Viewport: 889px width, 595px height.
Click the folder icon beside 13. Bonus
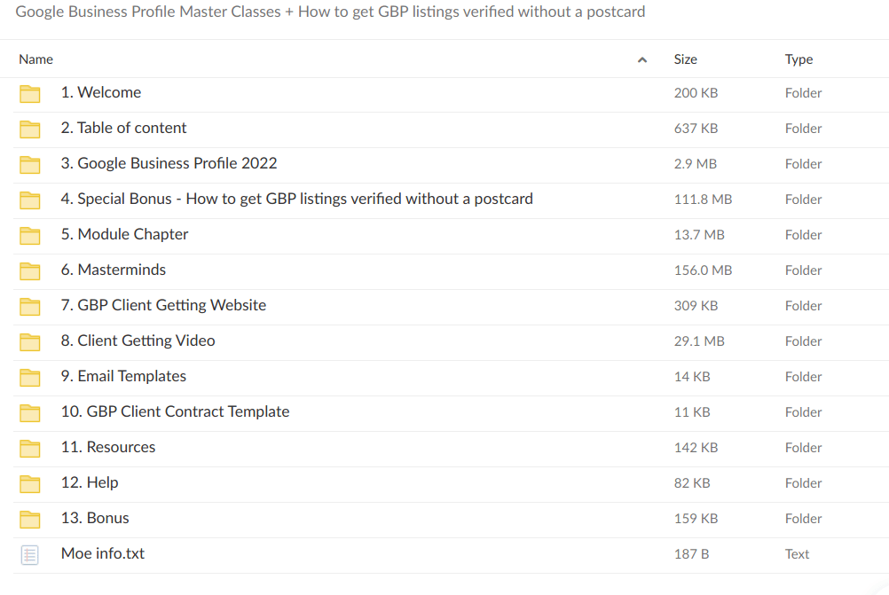[x=30, y=519]
